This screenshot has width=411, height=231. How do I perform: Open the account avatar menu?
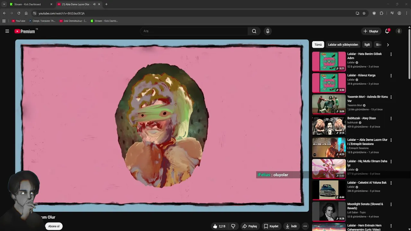399,31
